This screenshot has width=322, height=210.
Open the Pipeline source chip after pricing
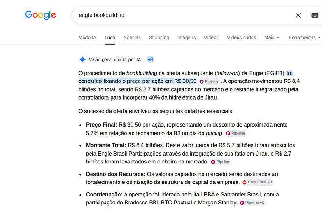tap(236, 133)
